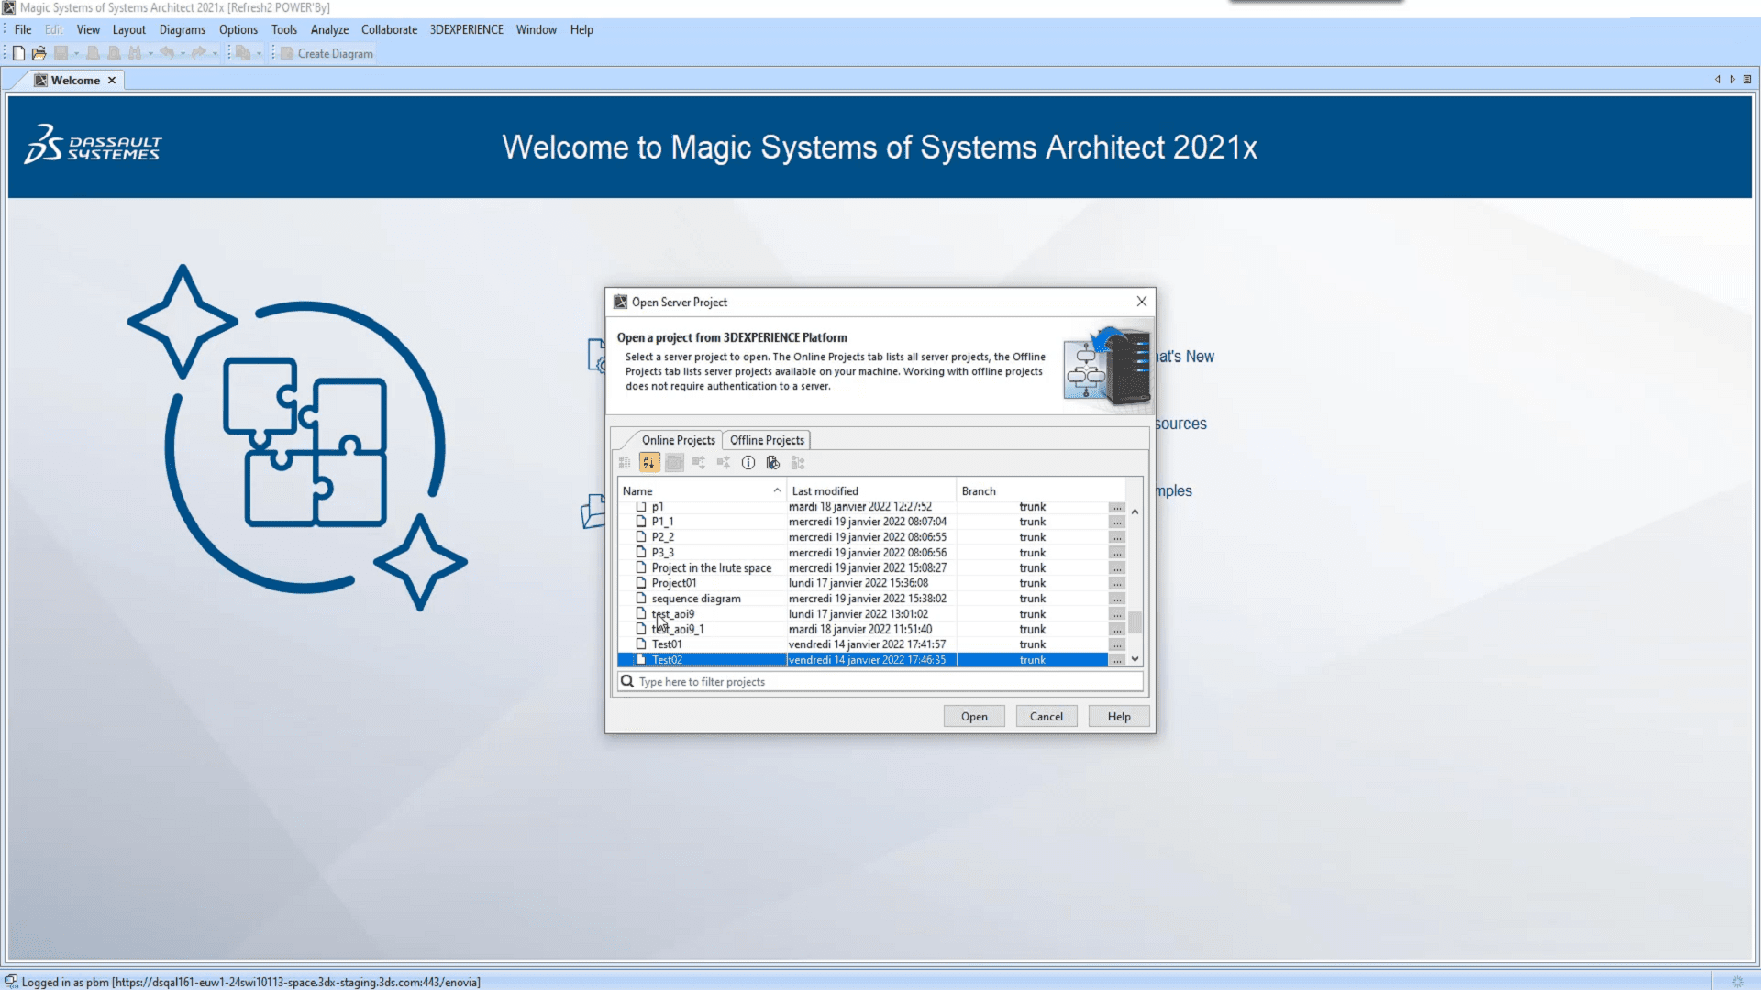This screenshot has width=1761, height=990.
Task: Open the Copy dropdown arrow in toolbar
Action: coord(259,54)
